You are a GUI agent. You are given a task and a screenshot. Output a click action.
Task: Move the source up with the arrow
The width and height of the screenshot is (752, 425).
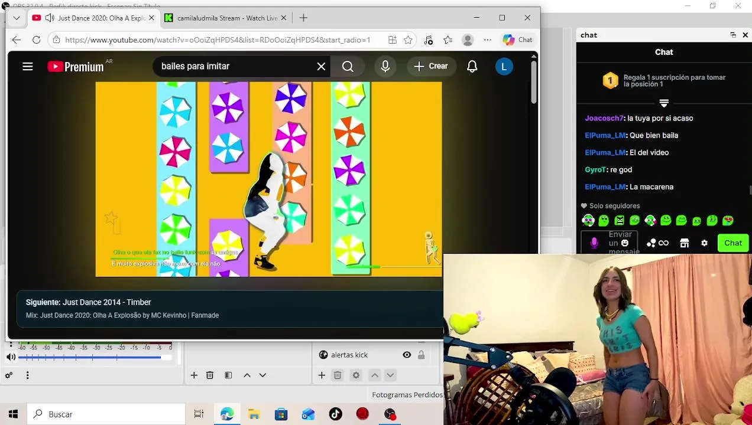(x=374, y=375)
